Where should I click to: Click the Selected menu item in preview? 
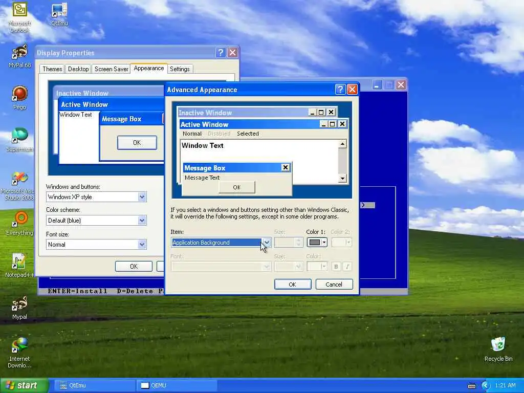point(248,134)
